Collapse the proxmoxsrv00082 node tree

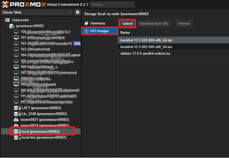[x=8, y=26]
